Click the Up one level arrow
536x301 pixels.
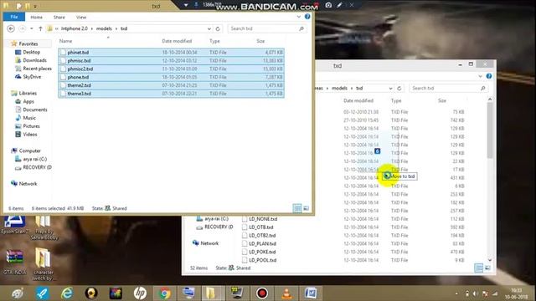coord(40,28)
